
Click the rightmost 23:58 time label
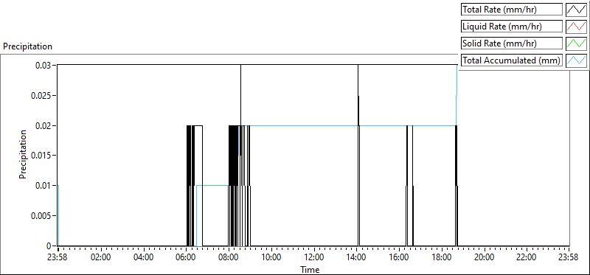click(x=569, y=258)
